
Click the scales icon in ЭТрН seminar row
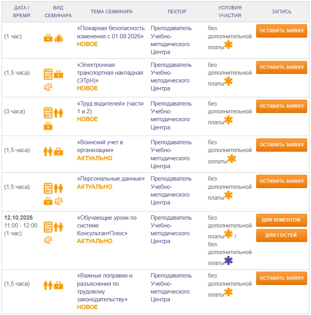coord(48,87)
